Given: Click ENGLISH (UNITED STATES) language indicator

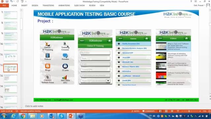Looking at the screenshot, I should (30, 111).
